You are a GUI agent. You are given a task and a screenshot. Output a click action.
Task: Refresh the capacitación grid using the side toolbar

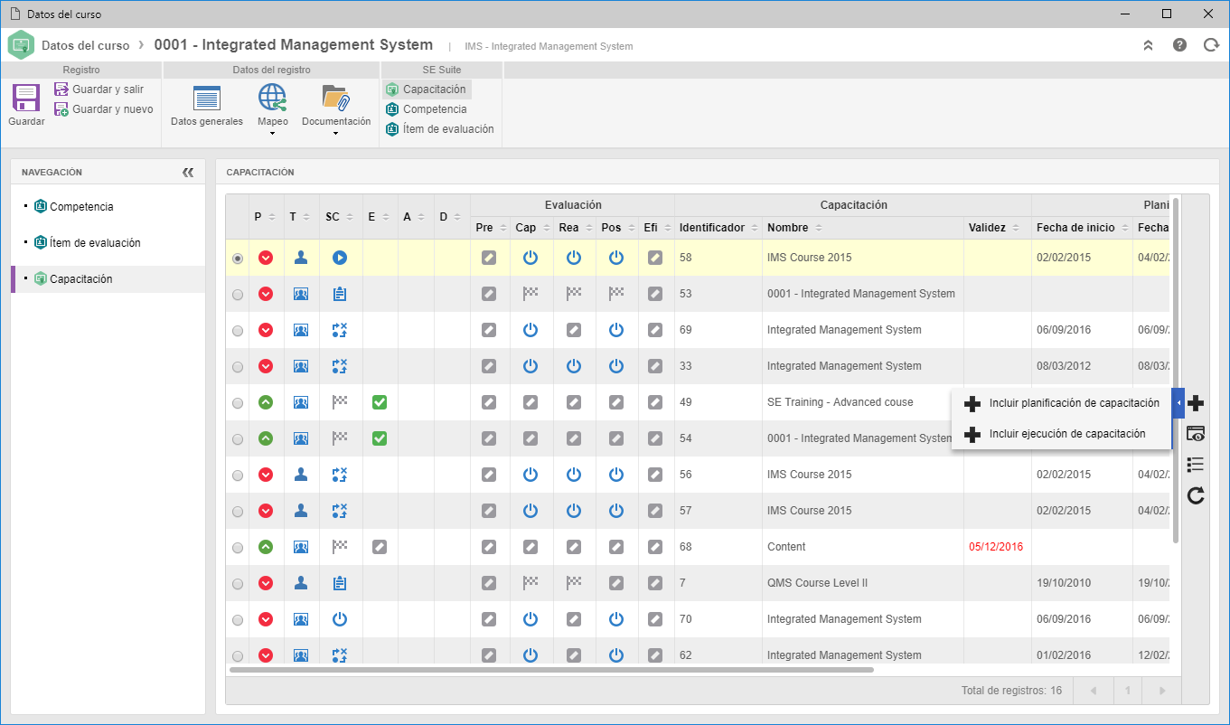tap(1196, 495)
